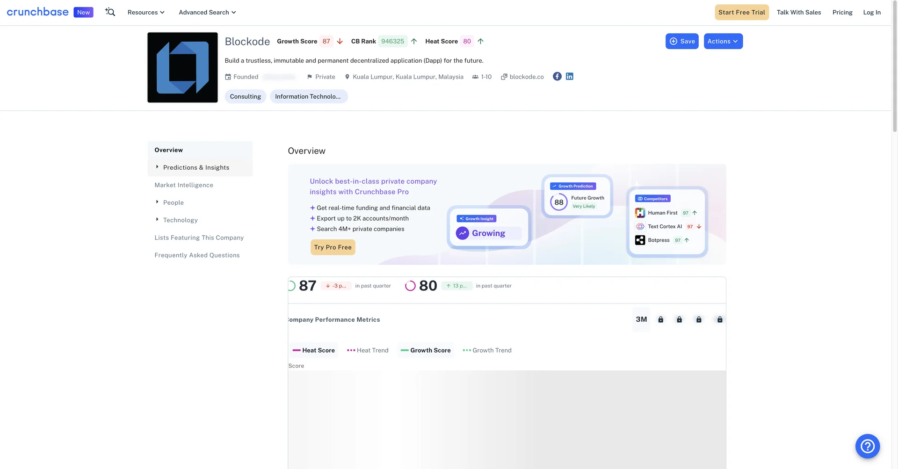Open the AI search magnifier icon
898x469 pixels.
110,12
